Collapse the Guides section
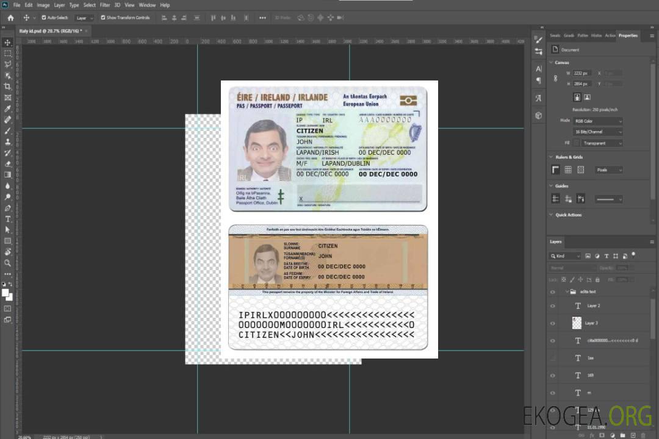 click(551, 186)
